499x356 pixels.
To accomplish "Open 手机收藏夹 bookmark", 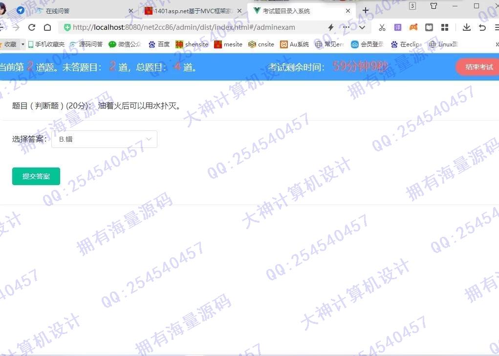I will click(46, 44).
